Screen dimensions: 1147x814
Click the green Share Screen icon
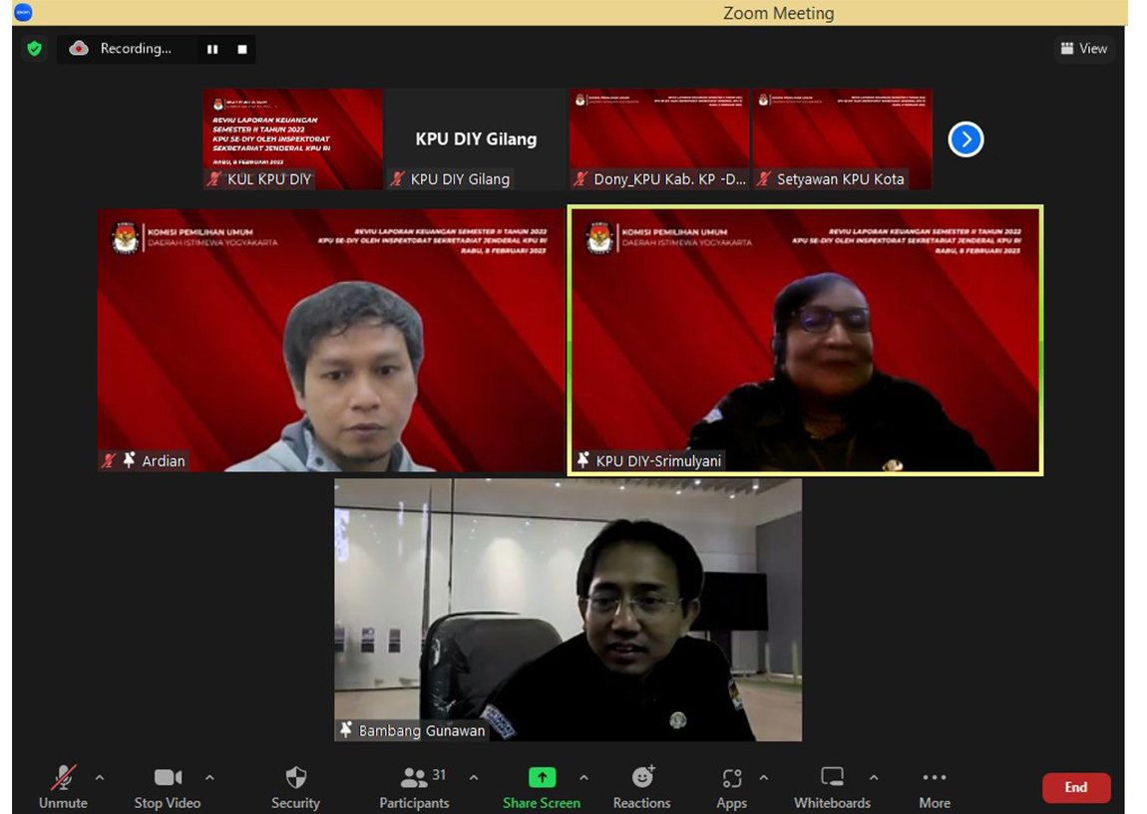[x=542, y=777]
